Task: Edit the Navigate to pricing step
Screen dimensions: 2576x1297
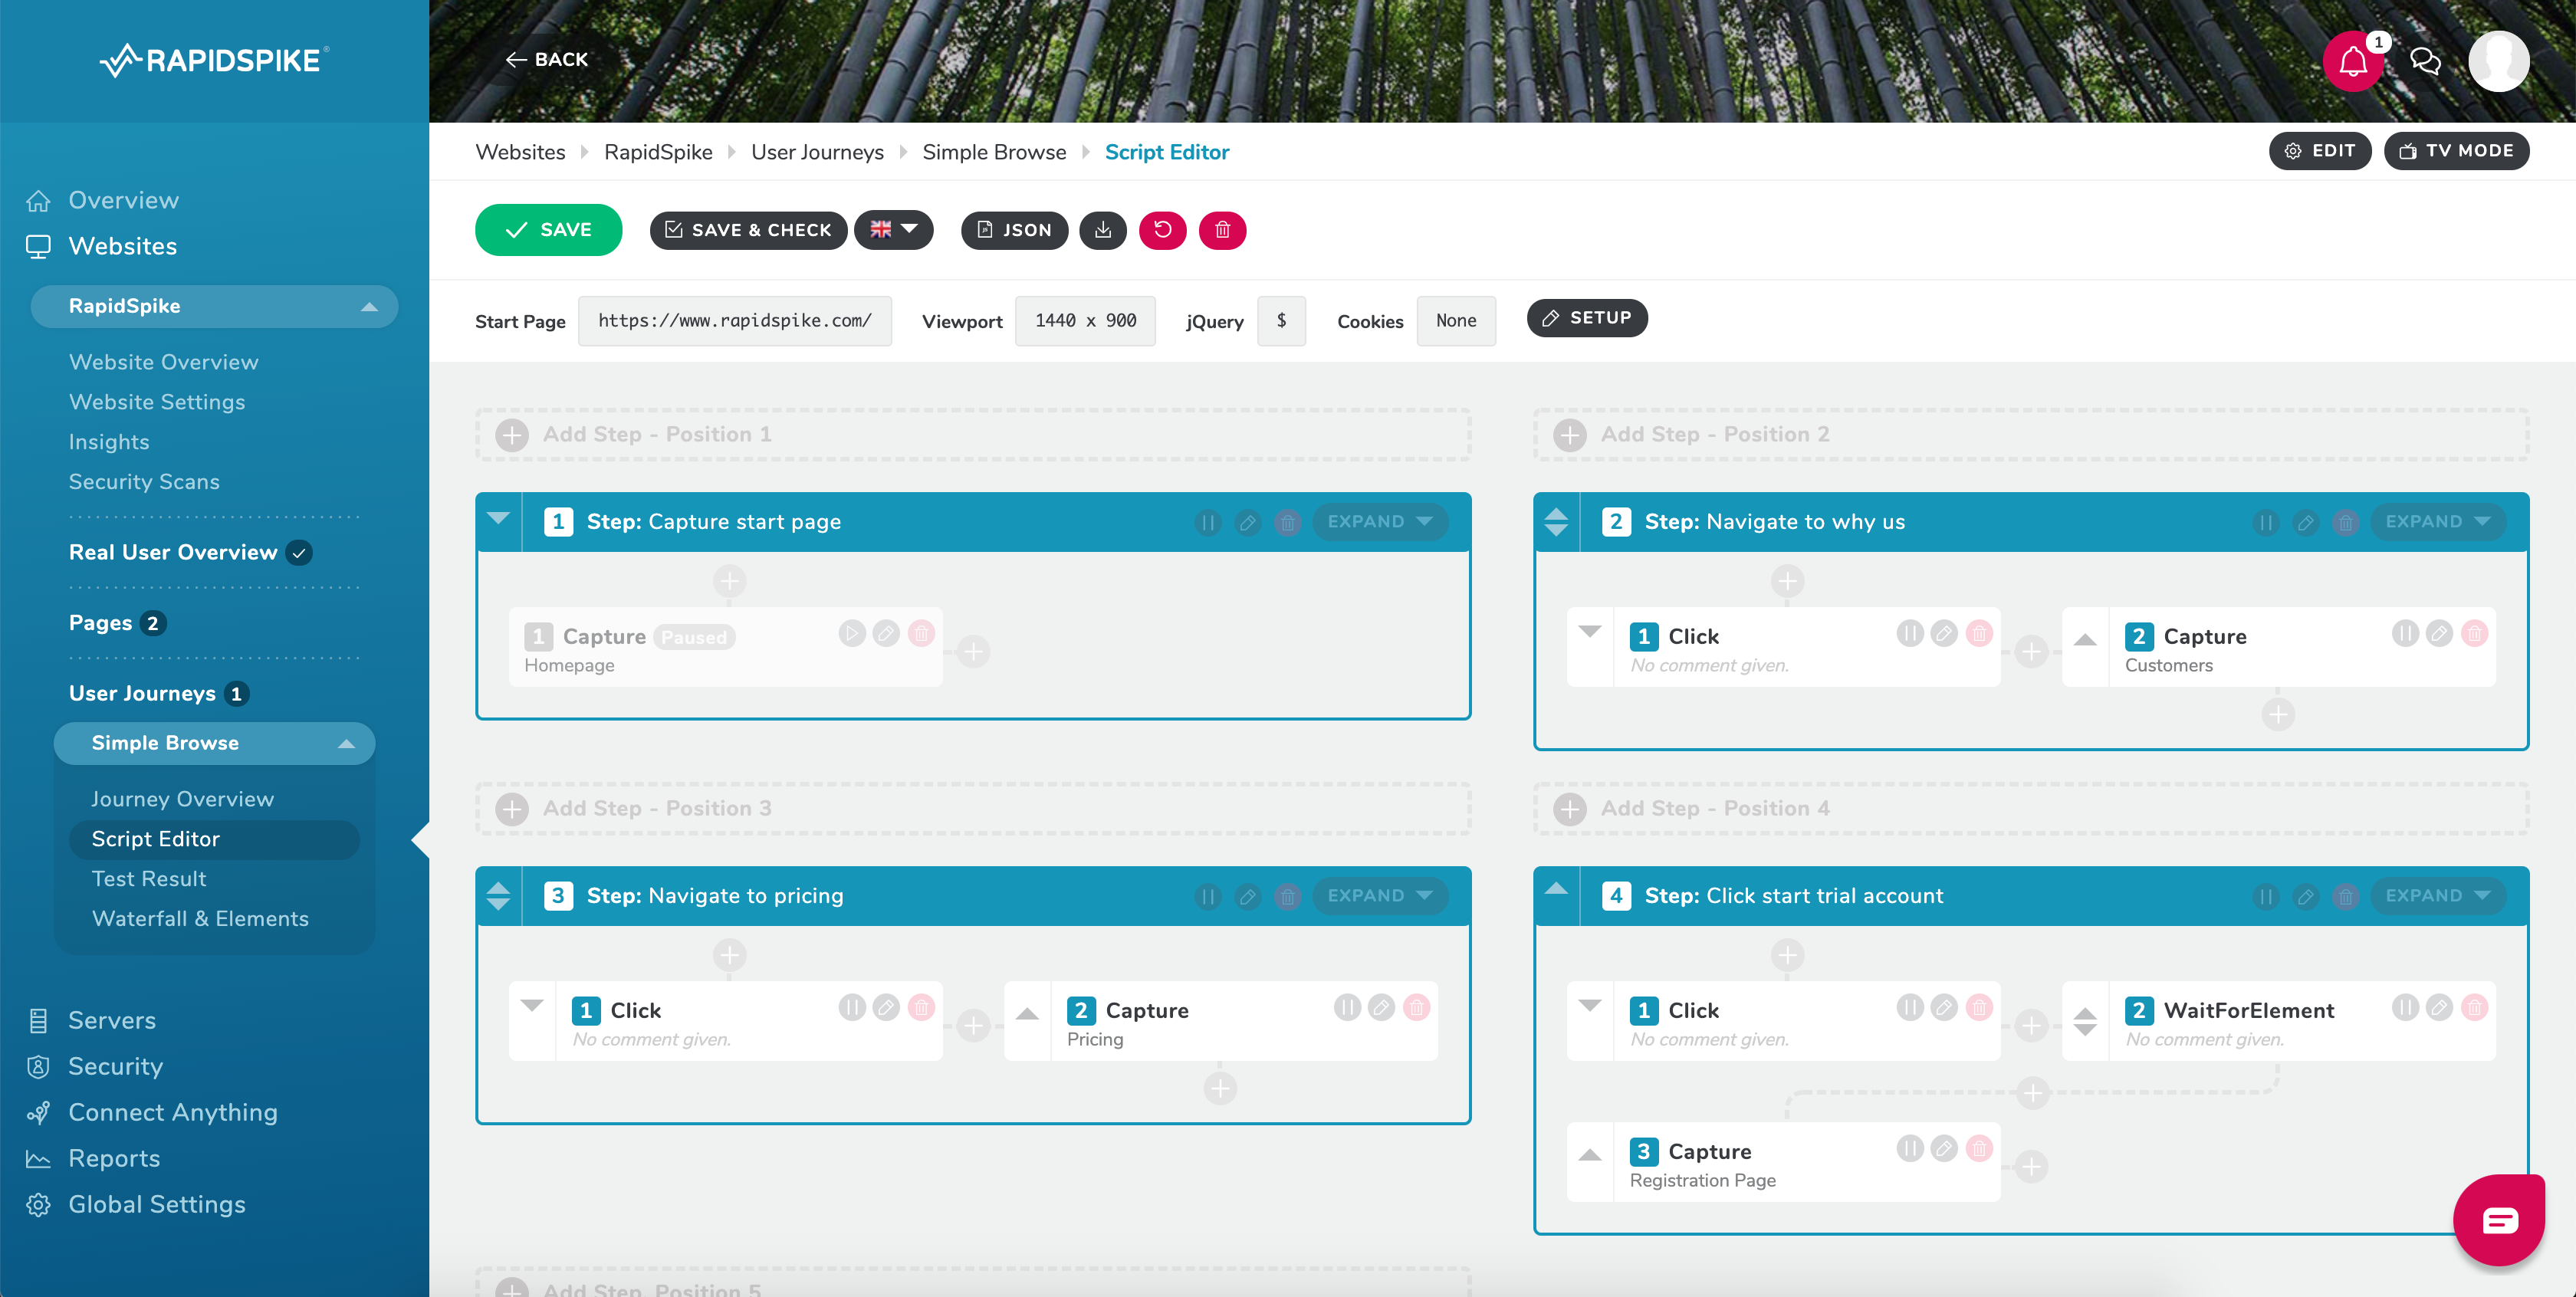Action: (1247, 896)
